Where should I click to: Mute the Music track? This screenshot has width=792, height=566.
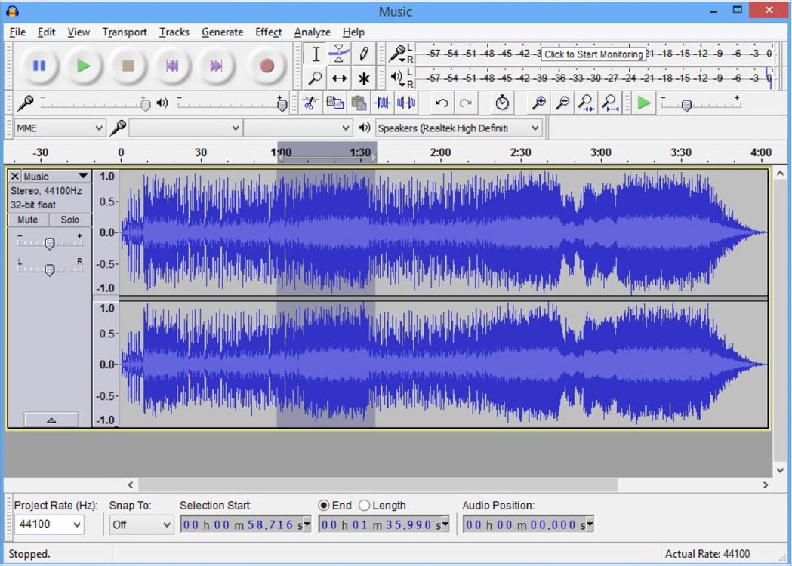[27, 220]
